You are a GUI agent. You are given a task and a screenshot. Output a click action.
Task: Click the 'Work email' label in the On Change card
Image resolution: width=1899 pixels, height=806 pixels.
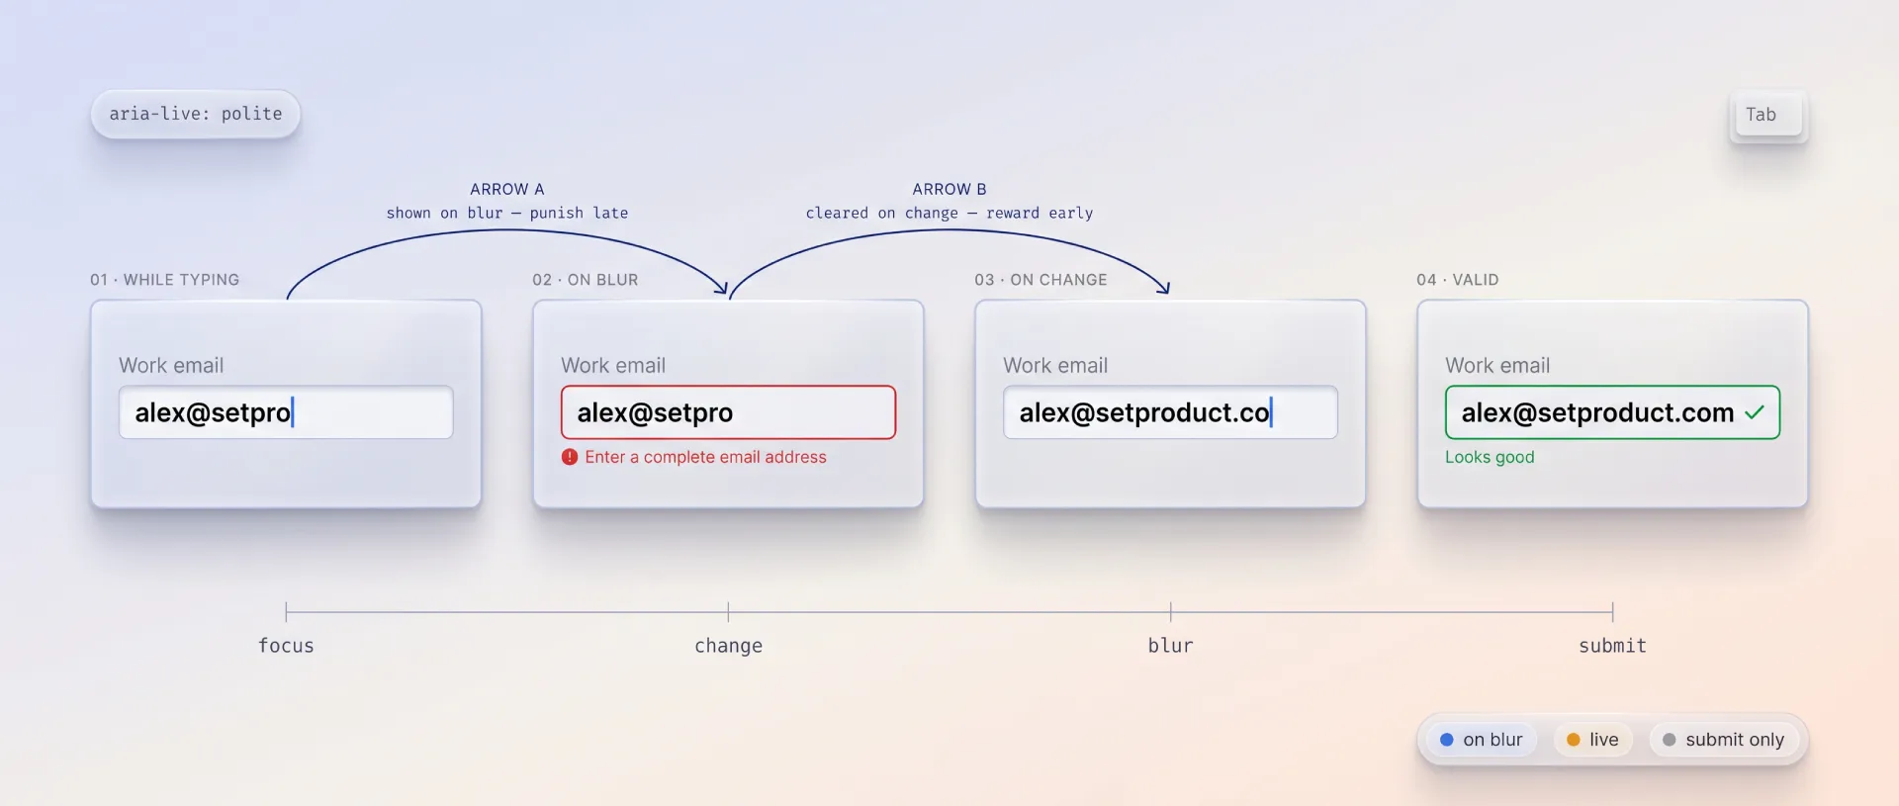point(1055,365)
